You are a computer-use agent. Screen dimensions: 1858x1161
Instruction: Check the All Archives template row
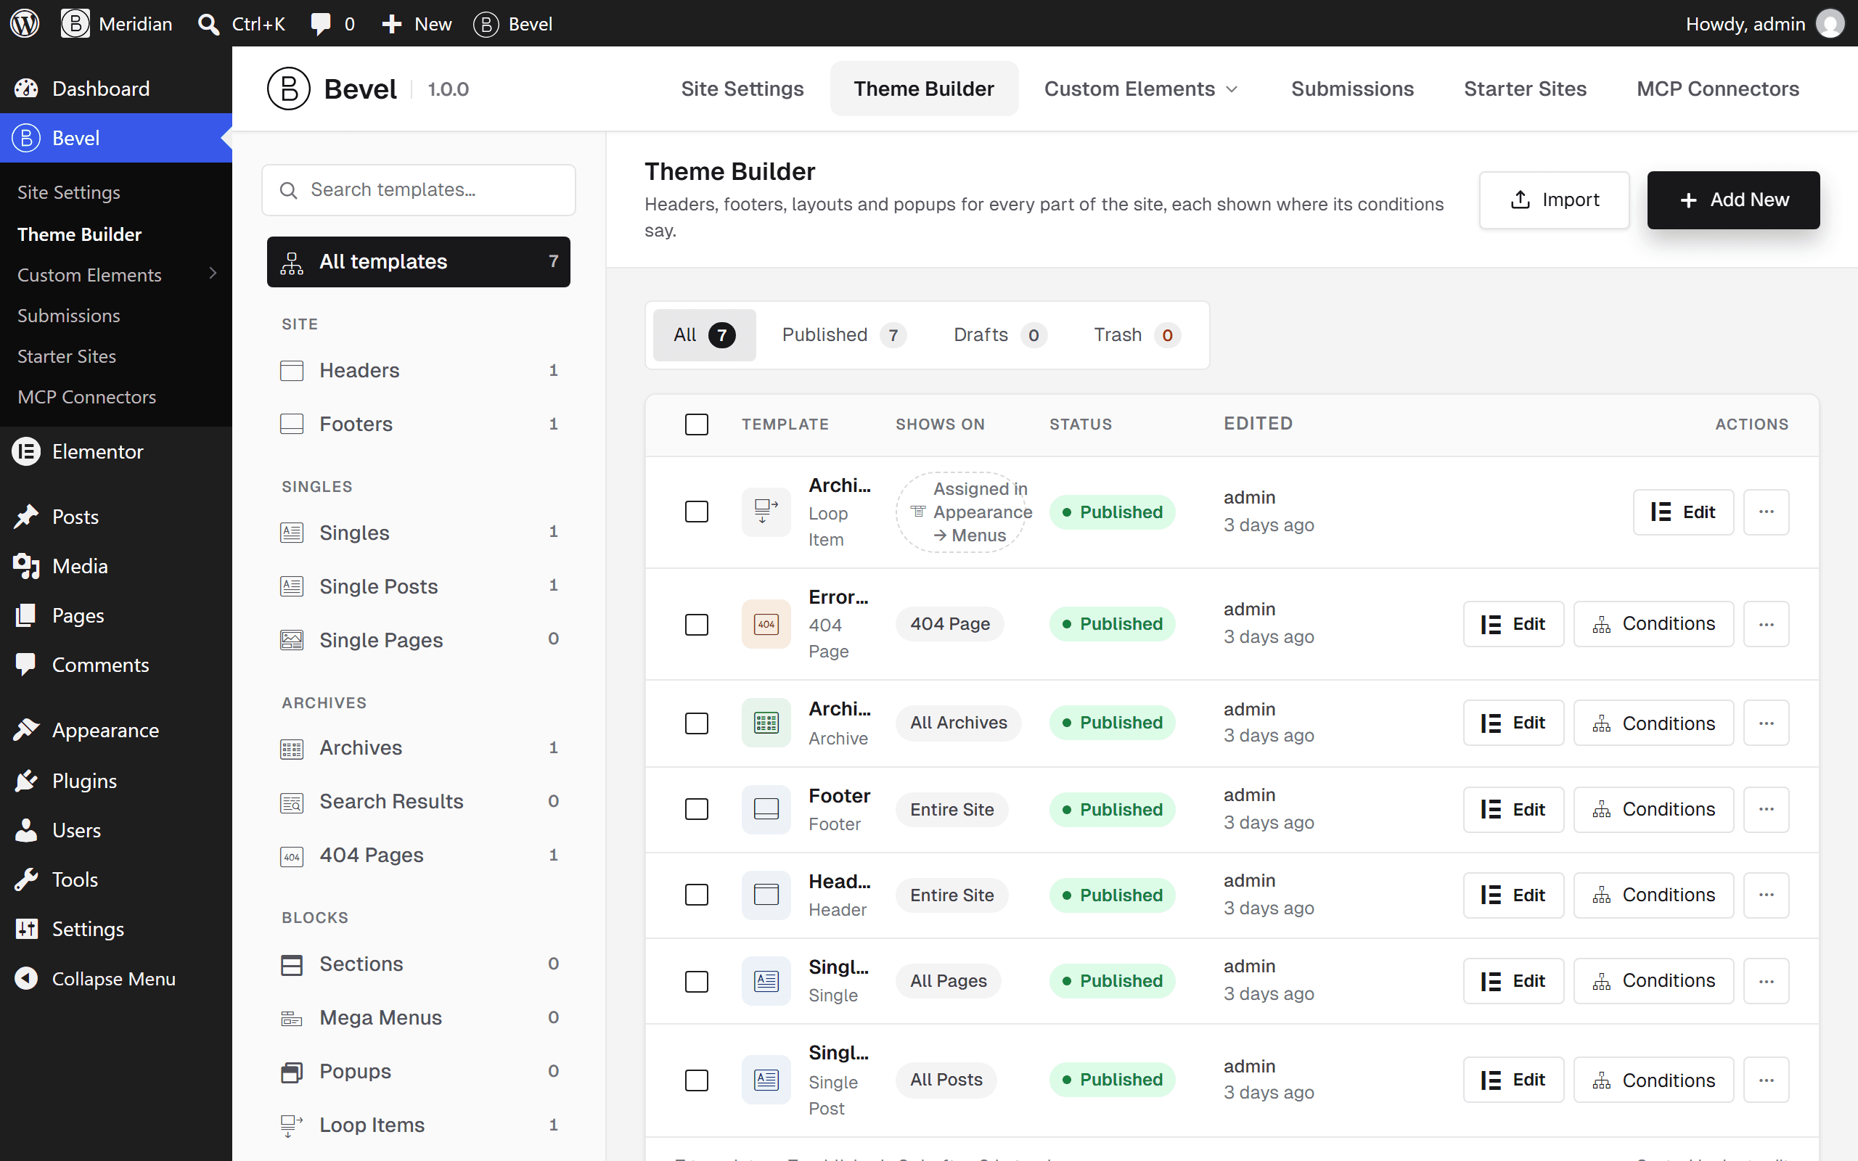(x=696, y=723)
